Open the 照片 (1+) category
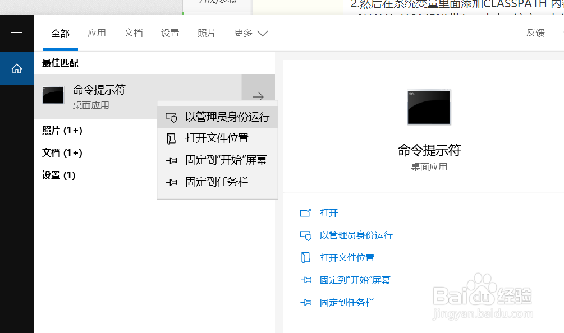Viewport: 564px width, 333px height. click(62, 131)
